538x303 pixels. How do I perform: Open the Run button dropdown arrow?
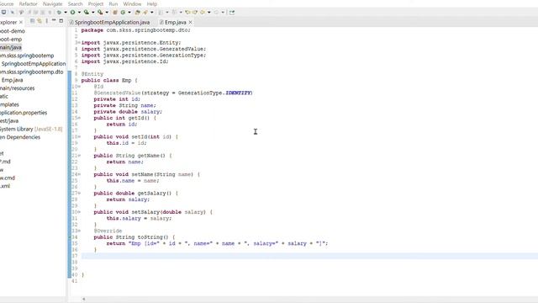[x=79, y=13]
